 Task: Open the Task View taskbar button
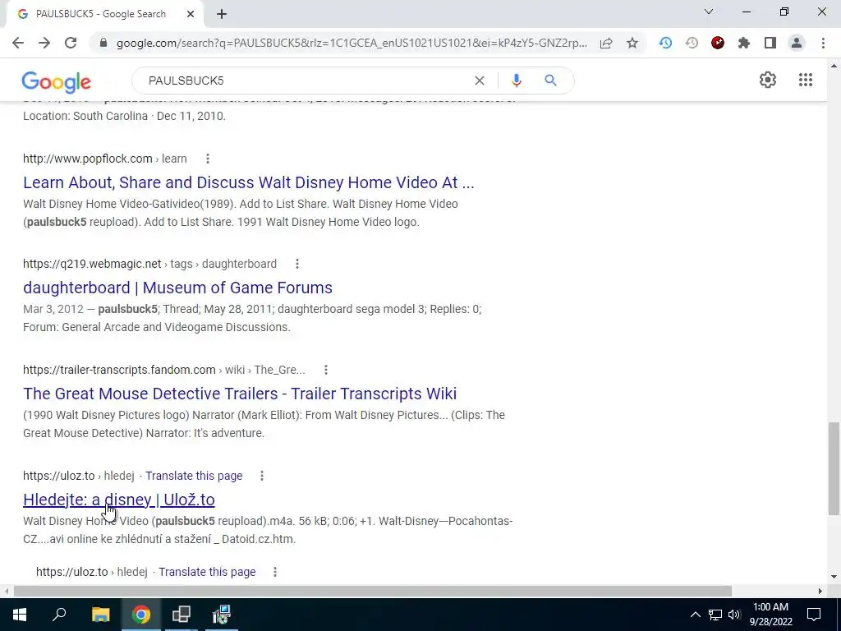point(182,615)
